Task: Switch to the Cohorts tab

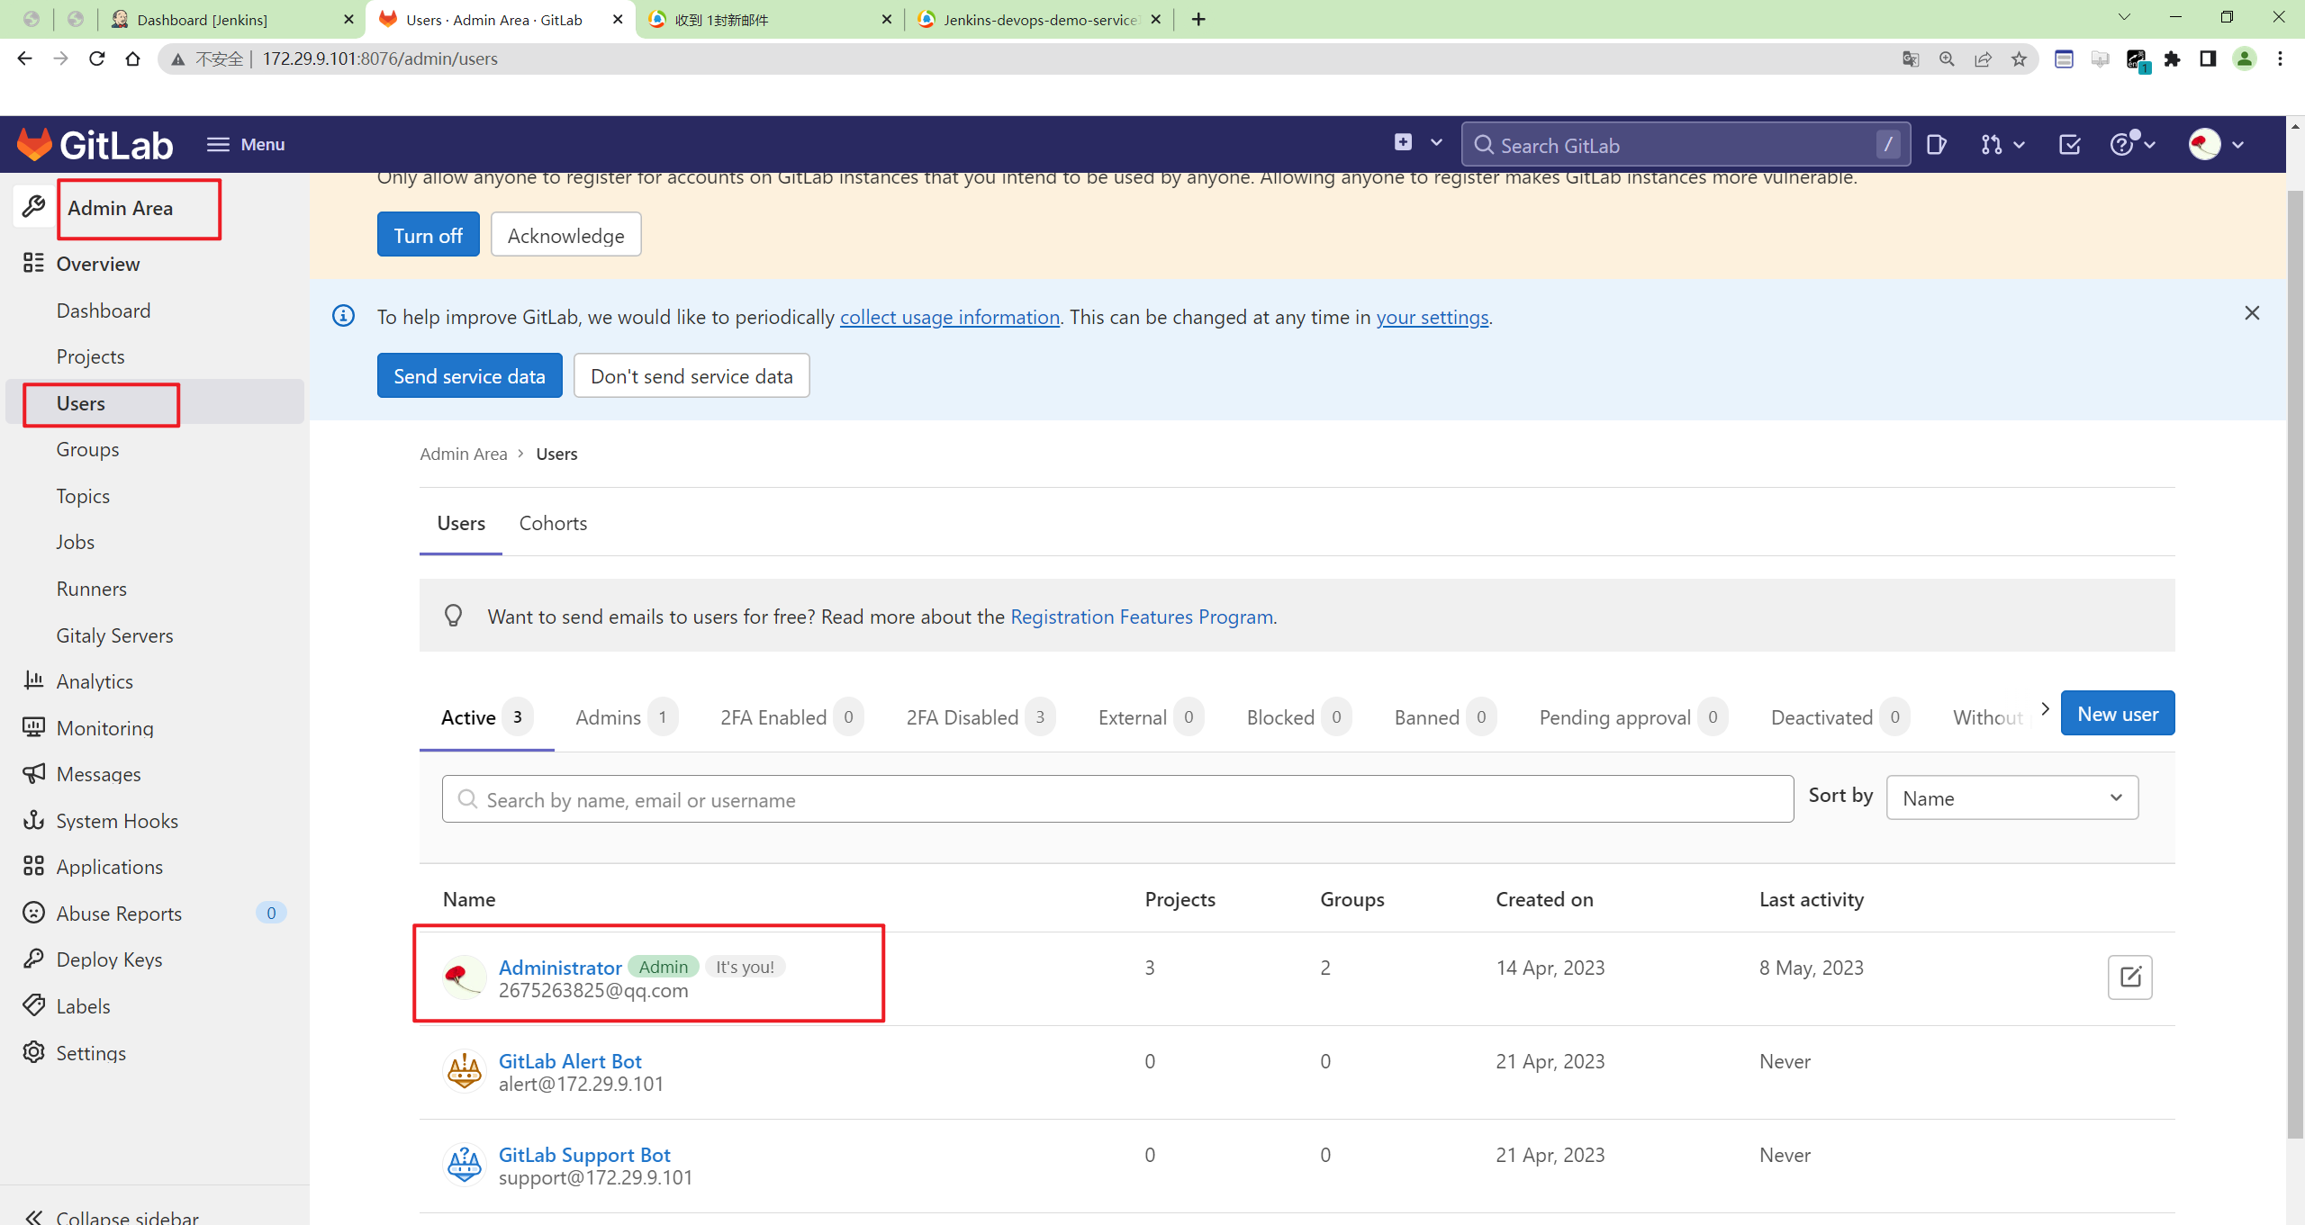Action: 553,523
